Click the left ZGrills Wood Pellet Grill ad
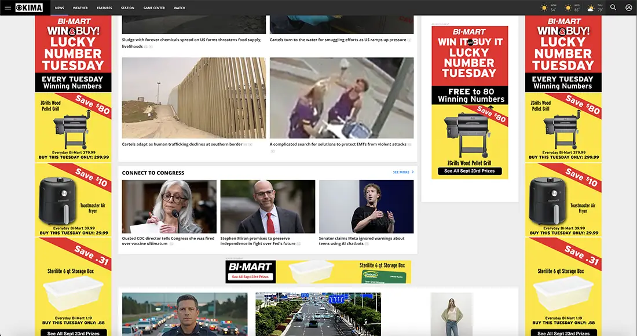 pos(73,127)
